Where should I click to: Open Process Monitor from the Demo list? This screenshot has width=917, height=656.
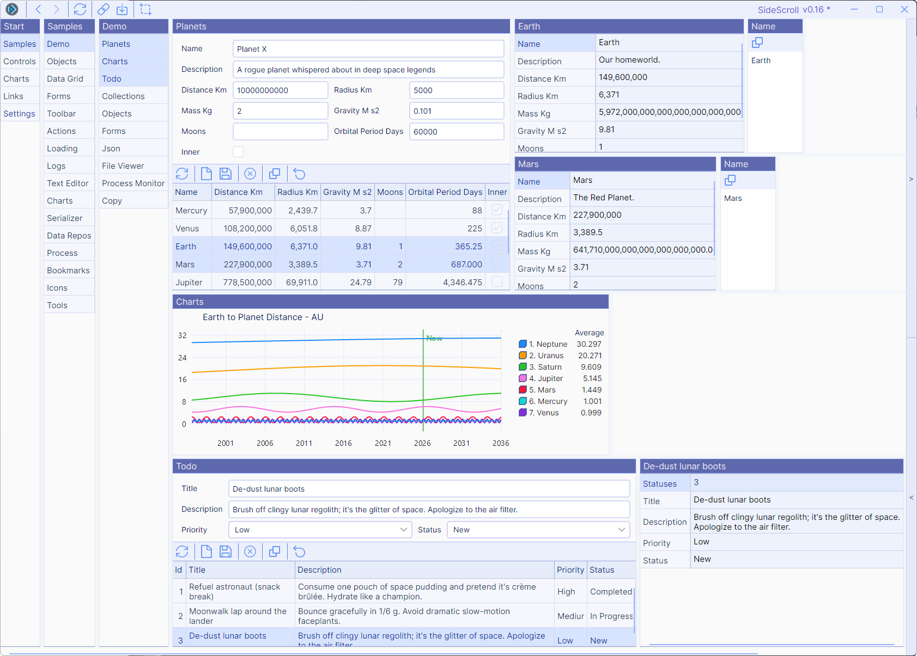click(x=132, y=183)
